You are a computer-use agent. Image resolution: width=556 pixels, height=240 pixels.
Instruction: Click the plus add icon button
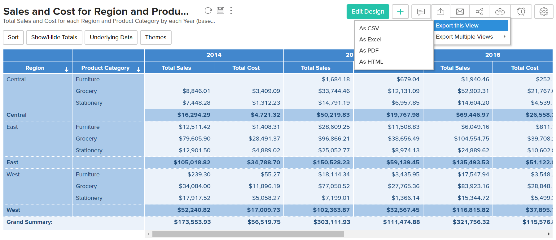click(x=400, y=12)
